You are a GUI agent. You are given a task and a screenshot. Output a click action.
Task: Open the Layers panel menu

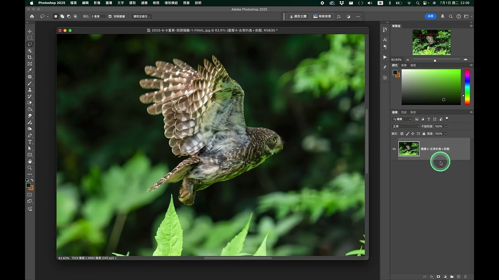coord(471,112)
